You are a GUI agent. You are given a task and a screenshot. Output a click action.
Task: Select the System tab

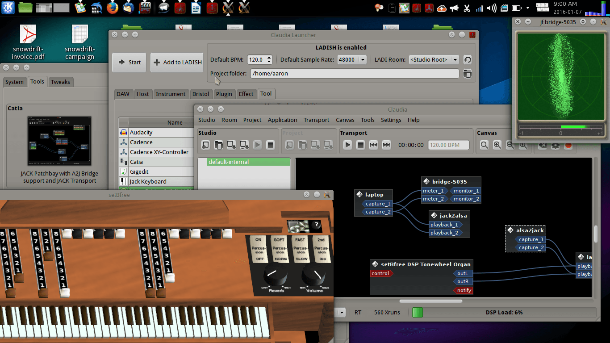(x=15, y=82)
